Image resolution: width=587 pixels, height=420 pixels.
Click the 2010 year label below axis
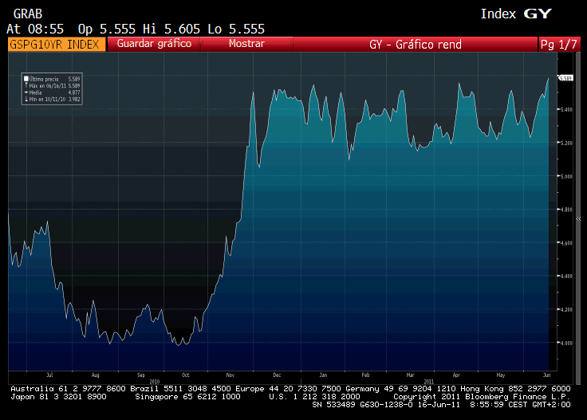click(155, 382)
